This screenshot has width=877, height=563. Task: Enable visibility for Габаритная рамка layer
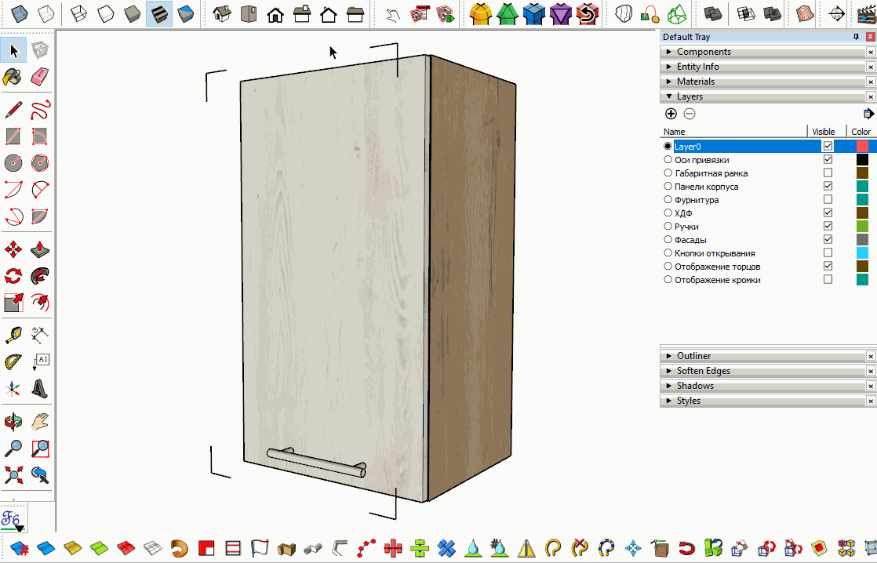(x=828, y=173)
